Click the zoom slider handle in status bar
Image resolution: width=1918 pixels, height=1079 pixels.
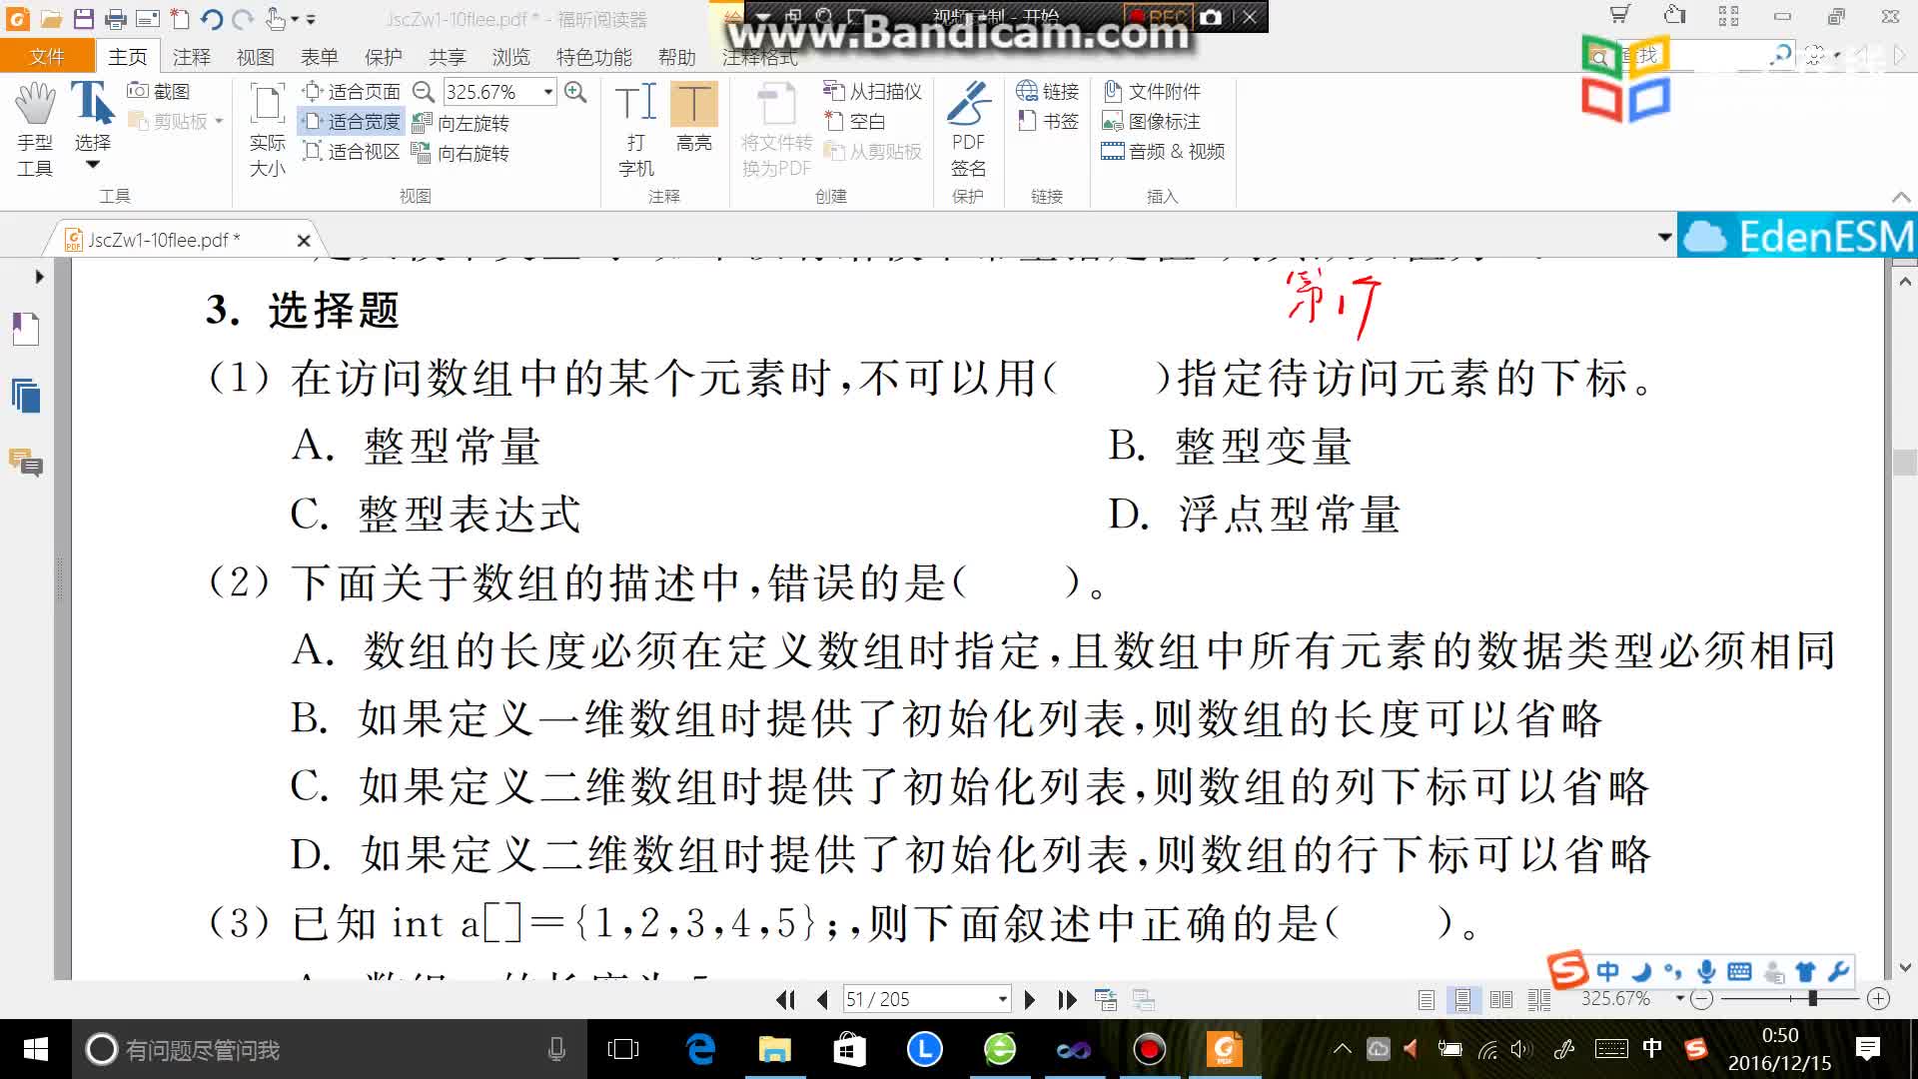(x=1812, y=998)
